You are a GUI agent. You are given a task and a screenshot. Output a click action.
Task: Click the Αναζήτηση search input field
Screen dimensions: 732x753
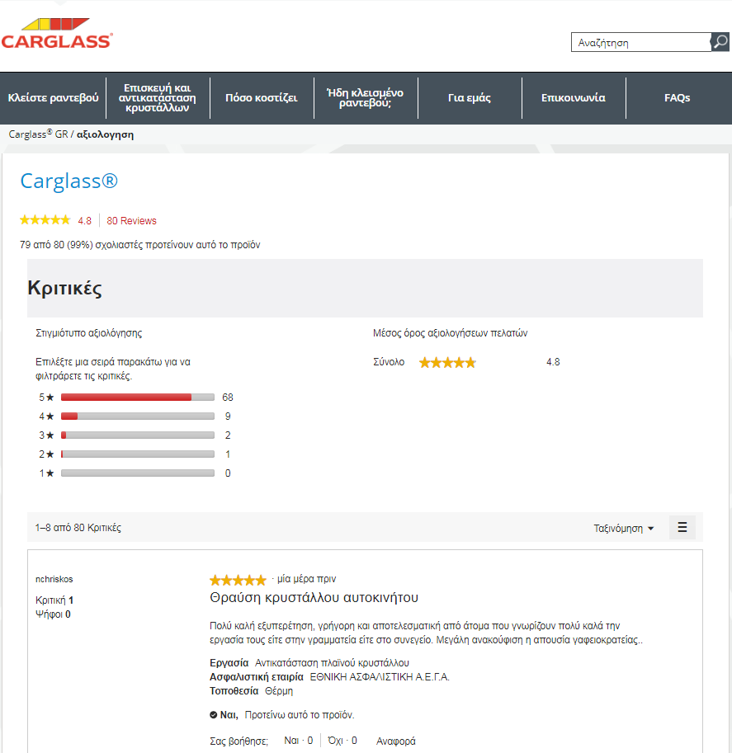640,43
